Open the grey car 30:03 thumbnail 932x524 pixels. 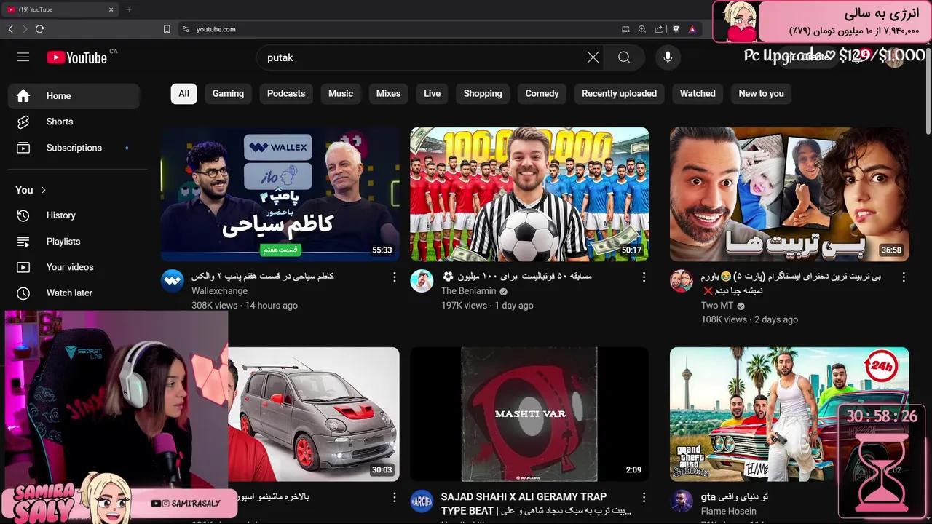tap(314, 414)
